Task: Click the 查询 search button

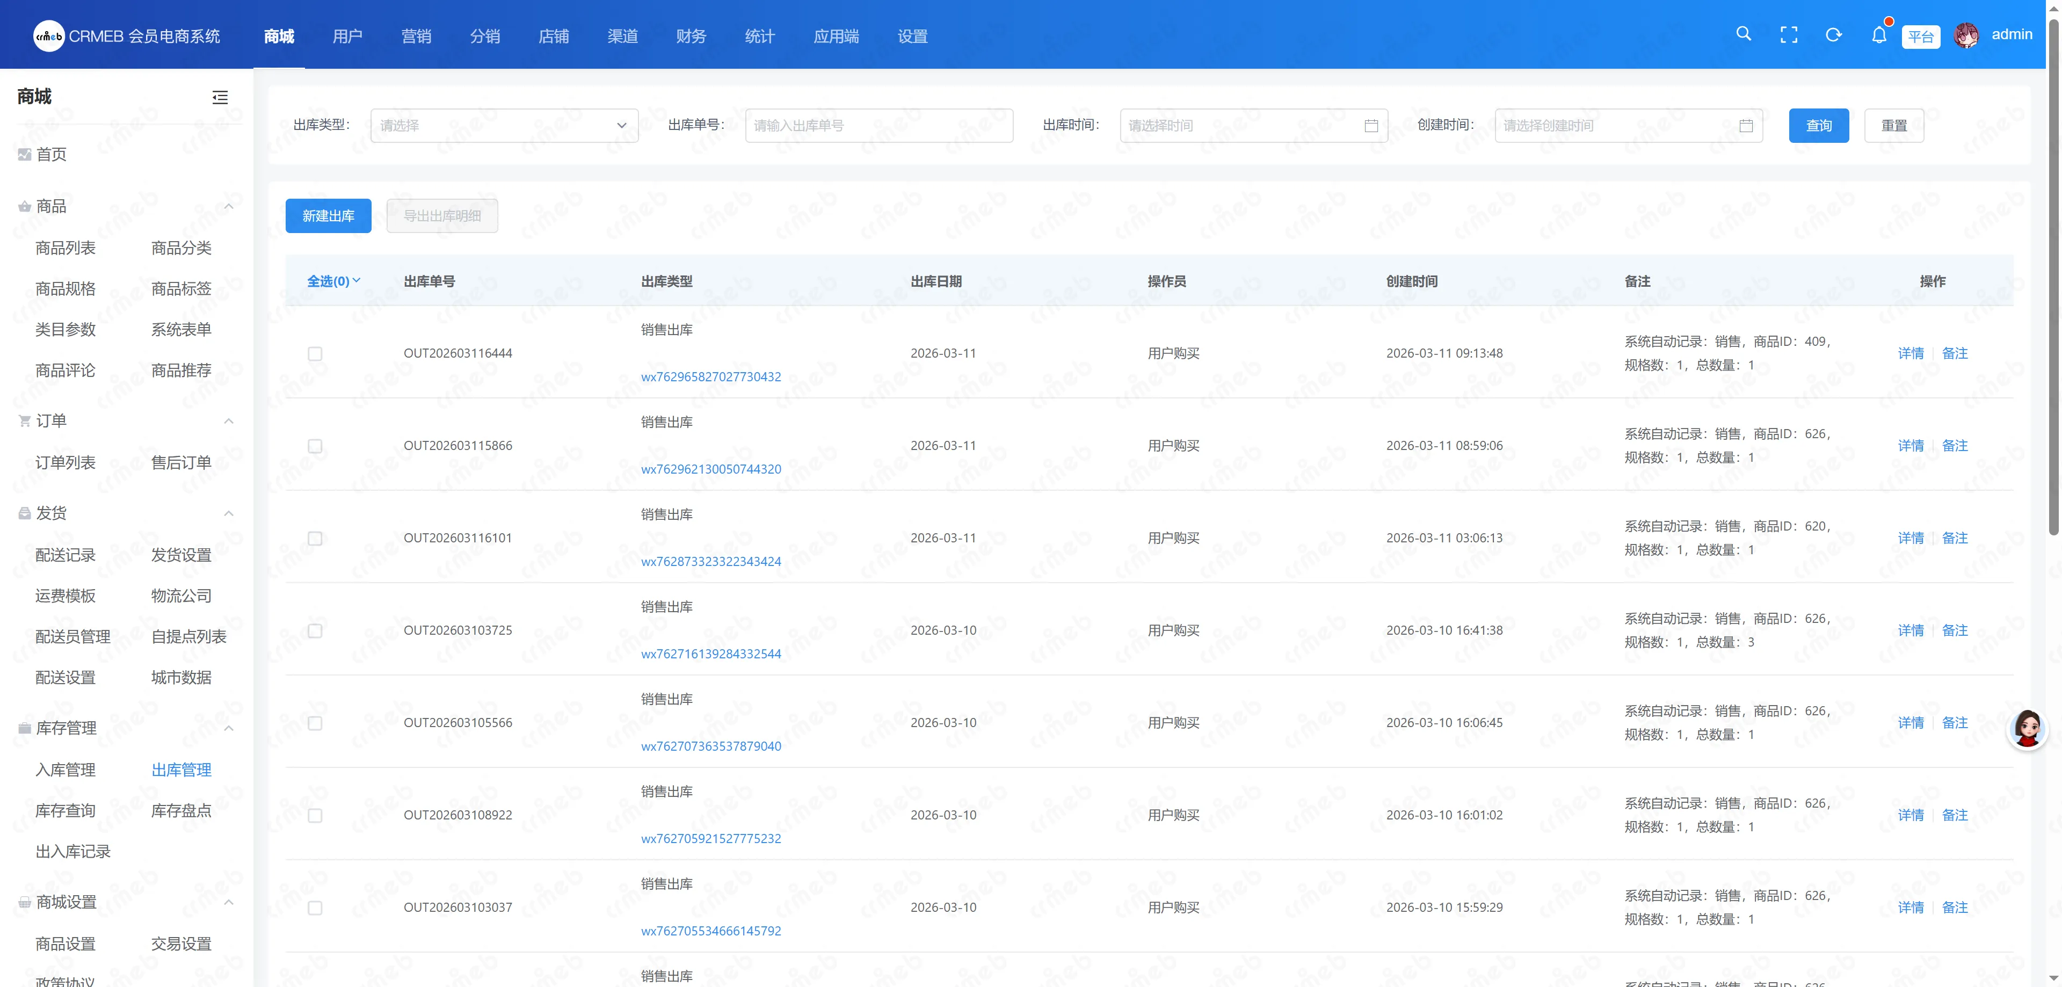Action: click(1819, 126)
